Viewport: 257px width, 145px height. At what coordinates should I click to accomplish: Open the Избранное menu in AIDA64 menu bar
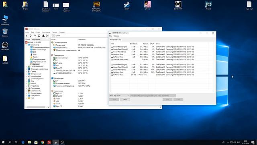pyautogui.click(x=46, y=32)
